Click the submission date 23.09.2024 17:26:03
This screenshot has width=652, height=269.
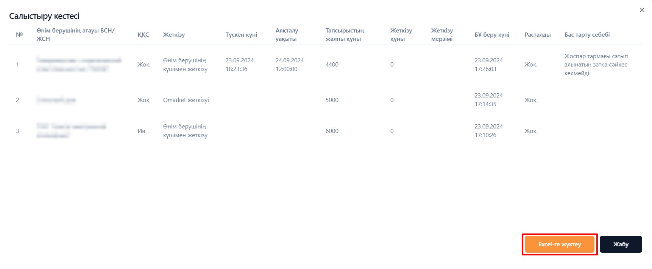(x=488, y=65)
